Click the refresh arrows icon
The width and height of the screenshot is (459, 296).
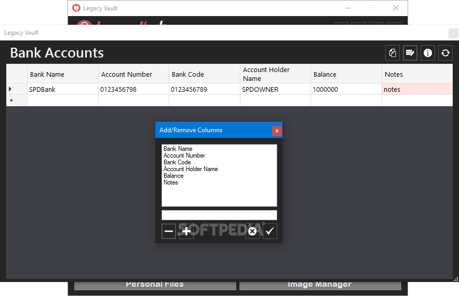pyautogui.click(x=446, y=53)
